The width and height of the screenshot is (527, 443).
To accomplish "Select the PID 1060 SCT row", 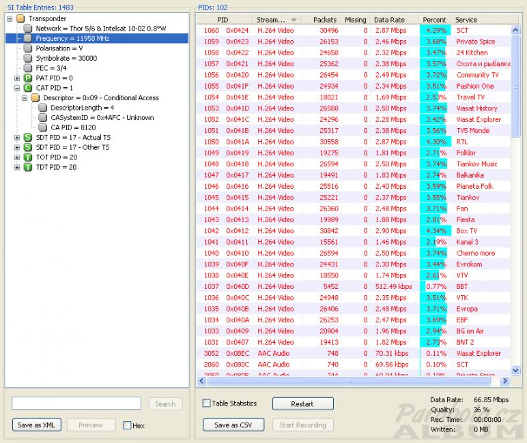I will click(x=354, y=30).
